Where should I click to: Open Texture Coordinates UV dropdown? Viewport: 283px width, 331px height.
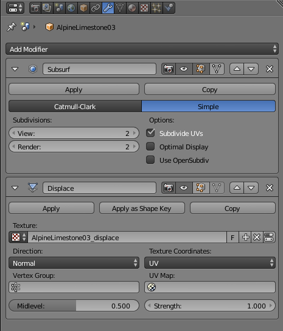click(x=210, y=263)
